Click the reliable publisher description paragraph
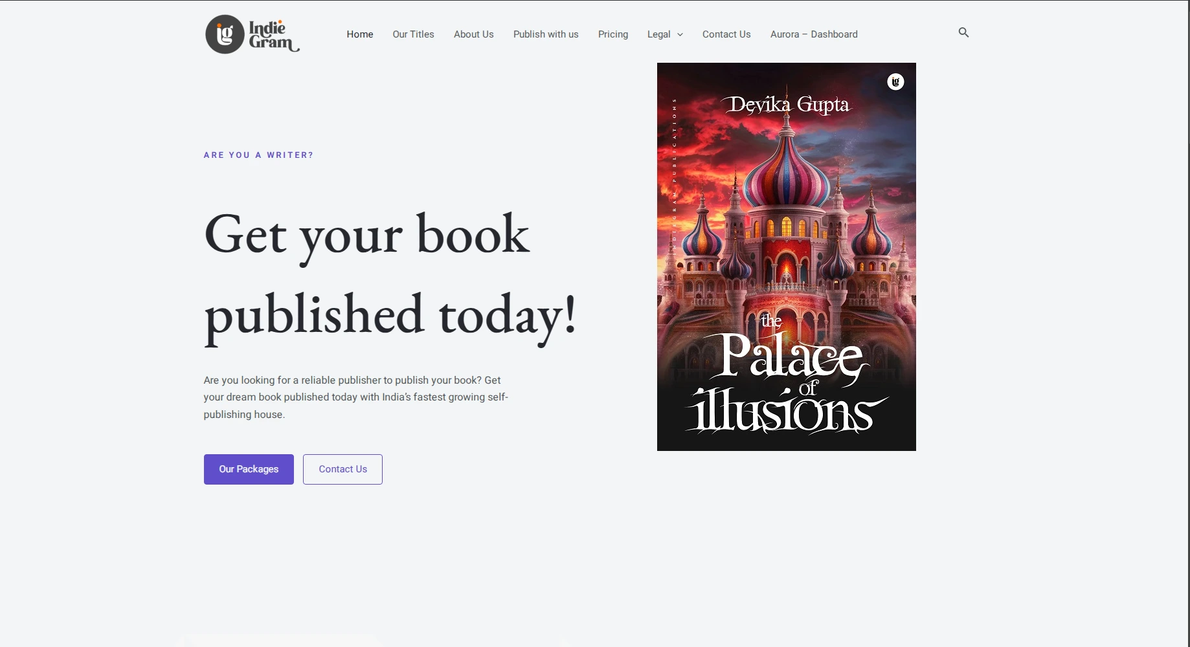1190x647 pixels. [355, 397]
